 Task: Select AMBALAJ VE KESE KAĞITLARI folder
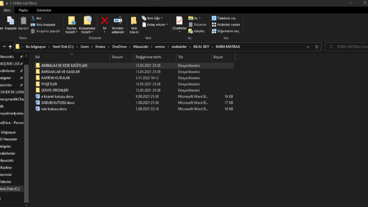point(134,65)
